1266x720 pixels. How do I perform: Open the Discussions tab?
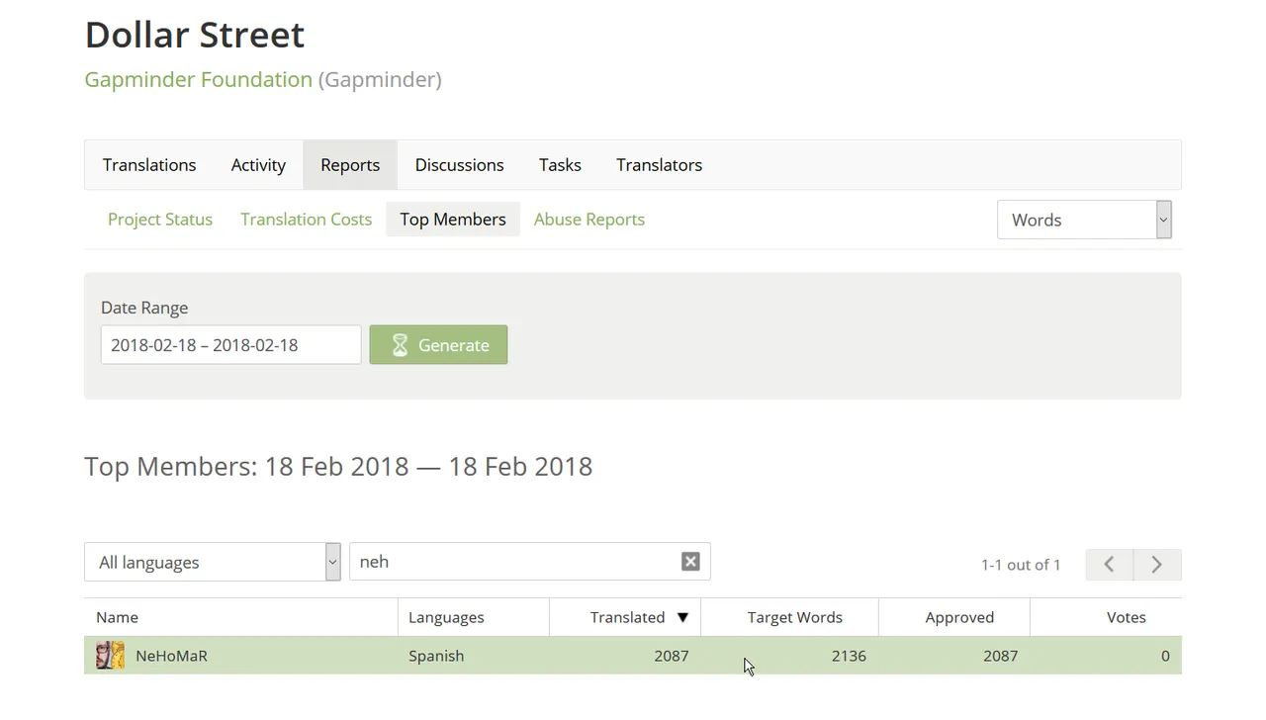point(459,165)
